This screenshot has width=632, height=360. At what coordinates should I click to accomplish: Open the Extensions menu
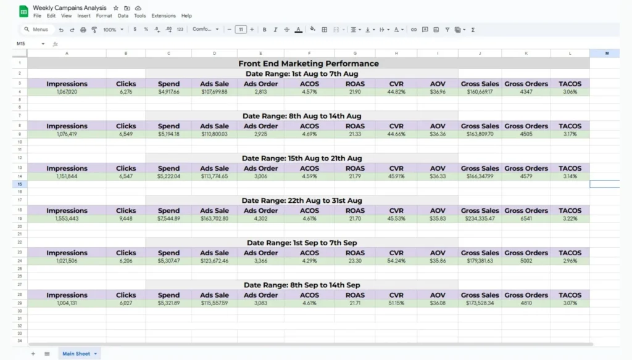(x=164, y=16)
